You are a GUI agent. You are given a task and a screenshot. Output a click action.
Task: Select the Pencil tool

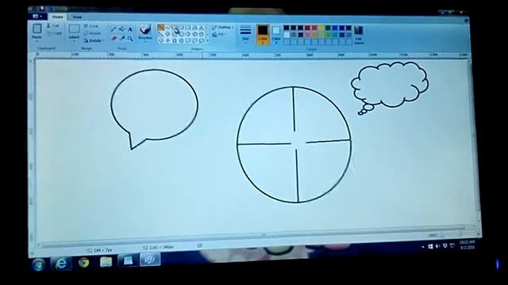pos(113,29)
